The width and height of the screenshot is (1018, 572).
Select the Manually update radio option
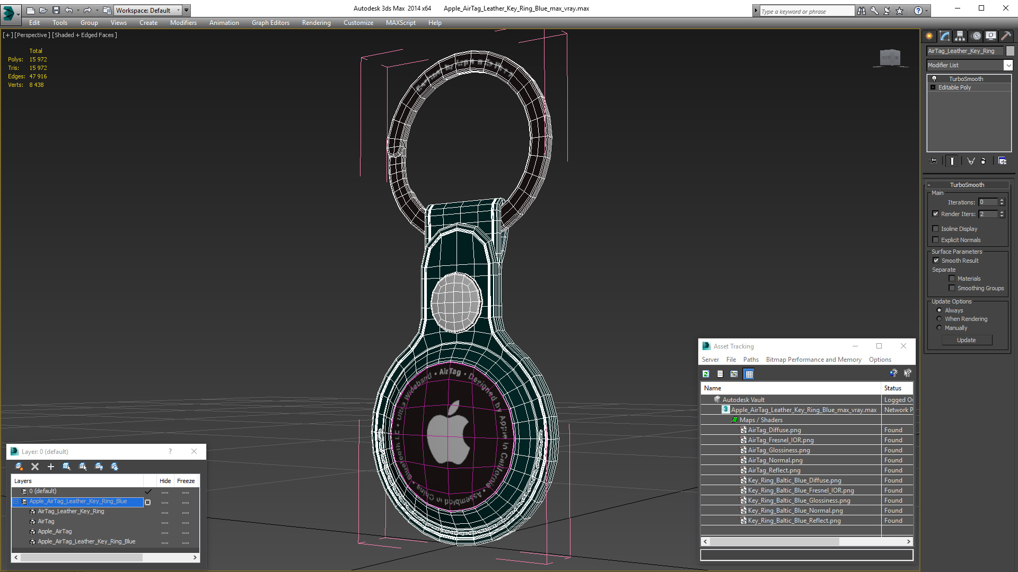[x=939, y=328]
